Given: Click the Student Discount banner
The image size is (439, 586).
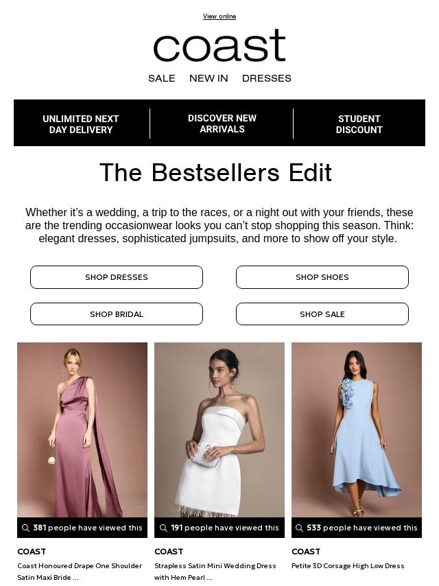Looking at the screenshot, I should click(x=359, y=124).
